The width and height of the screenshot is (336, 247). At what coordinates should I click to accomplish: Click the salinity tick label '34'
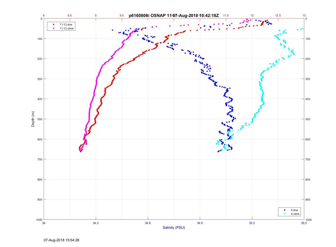[44, 223]
